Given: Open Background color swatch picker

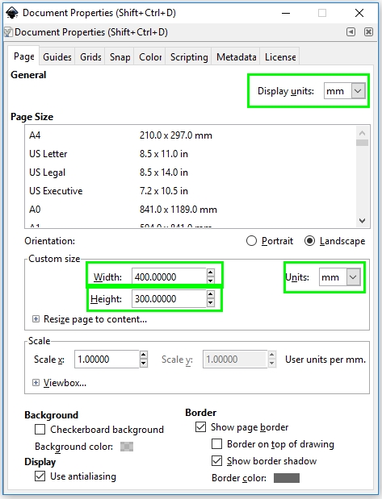Looking at the screenshot, I should tap(127, 447).
